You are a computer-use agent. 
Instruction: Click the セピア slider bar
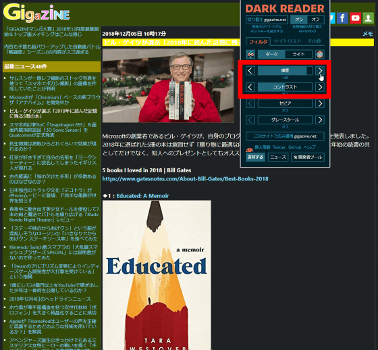click(x=285, y=103)
